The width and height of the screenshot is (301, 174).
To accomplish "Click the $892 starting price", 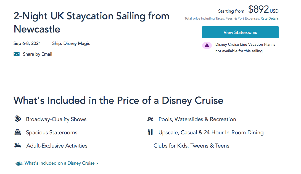I will [258, 10].
